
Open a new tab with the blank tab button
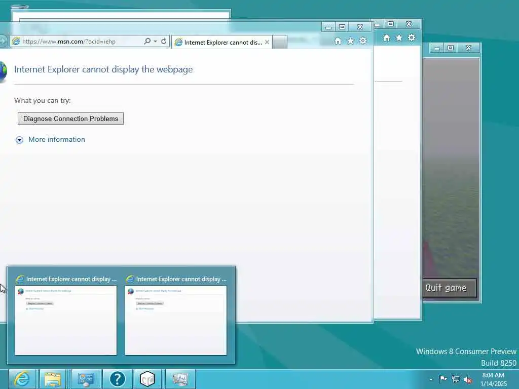(280, 43)
